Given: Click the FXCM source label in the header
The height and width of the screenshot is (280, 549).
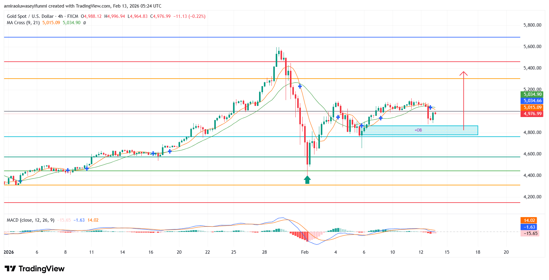Looking at the screenshot, I should click(73, 16).
